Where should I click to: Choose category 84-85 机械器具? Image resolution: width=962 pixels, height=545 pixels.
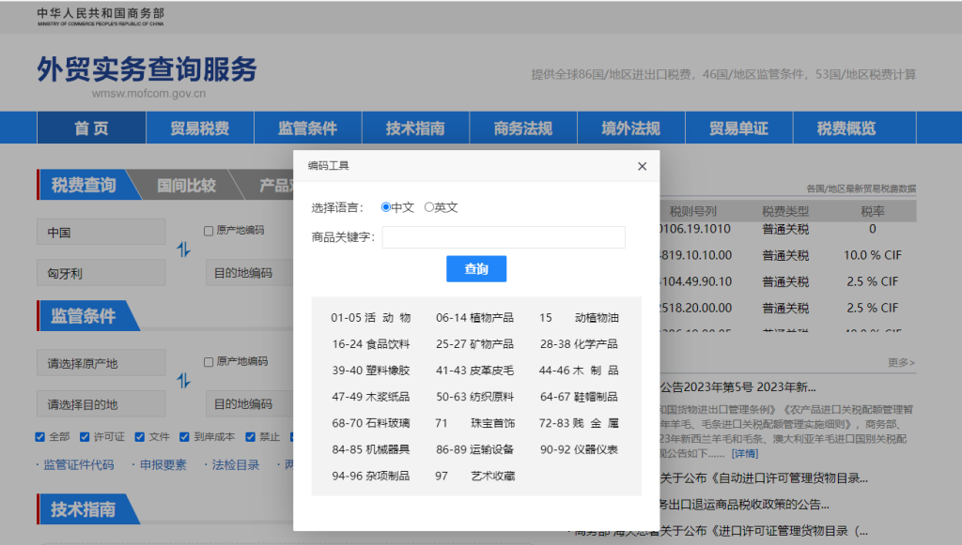pyautogui.click(x=370, y=449)
